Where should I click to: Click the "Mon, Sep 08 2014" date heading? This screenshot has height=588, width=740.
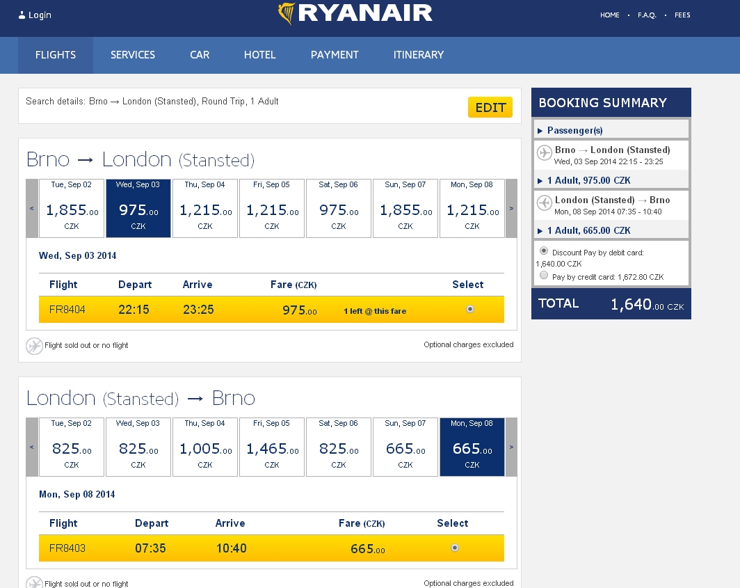click(x=77, y=495)
